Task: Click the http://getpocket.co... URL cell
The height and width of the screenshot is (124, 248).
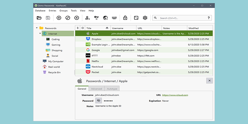Action: click(149, 72)
